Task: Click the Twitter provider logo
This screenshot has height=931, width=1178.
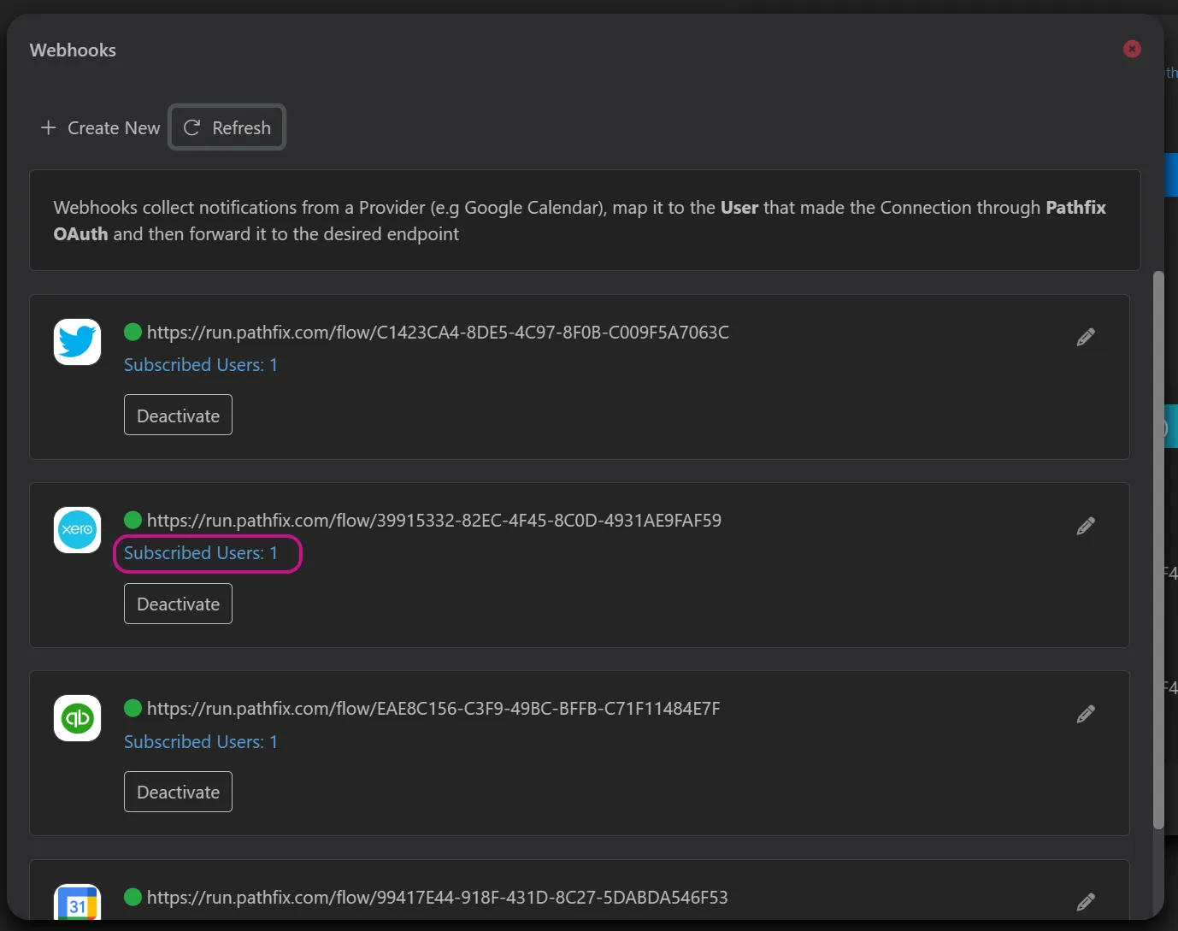Action: [x=78, y=342]
